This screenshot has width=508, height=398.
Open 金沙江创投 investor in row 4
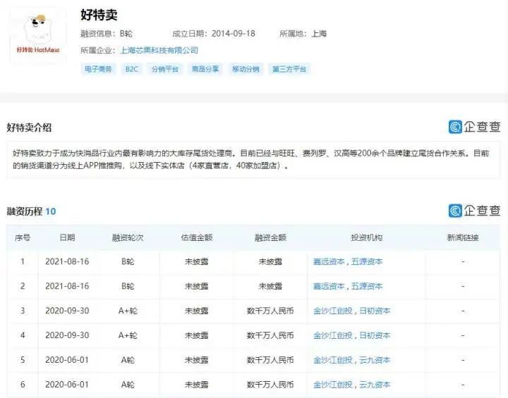(x=333, y=335)
